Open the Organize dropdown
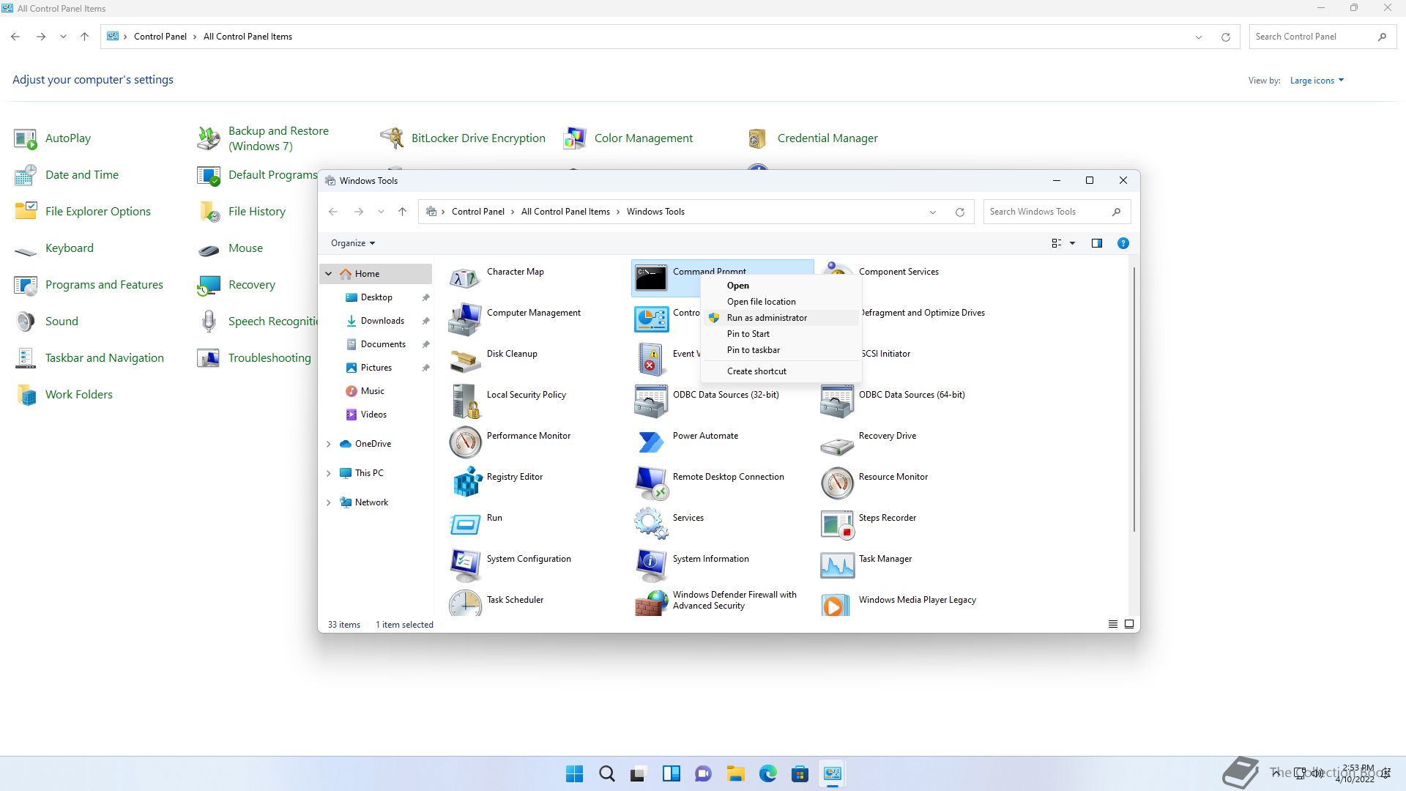The width and height of the screenshot is (1406, 791). (x=353, y=243)
